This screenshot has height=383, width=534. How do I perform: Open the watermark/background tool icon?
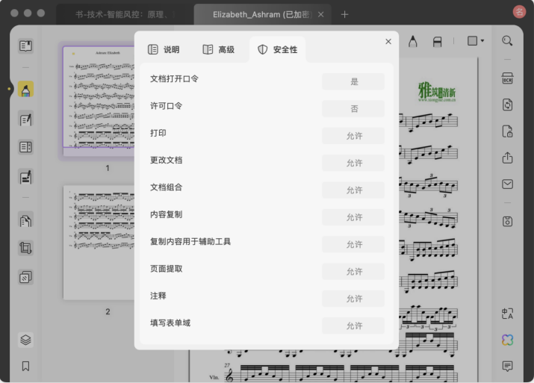pyautogui.click(x=25, y=277)
